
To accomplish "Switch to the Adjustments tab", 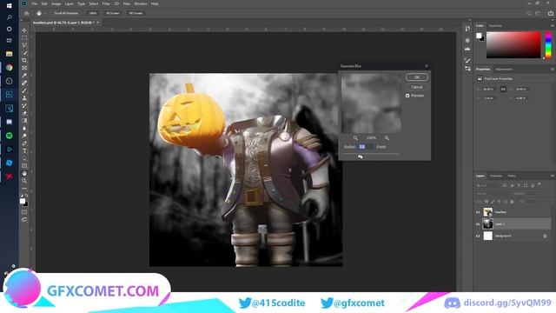I will pyautogui.click(x=504, y=70).
